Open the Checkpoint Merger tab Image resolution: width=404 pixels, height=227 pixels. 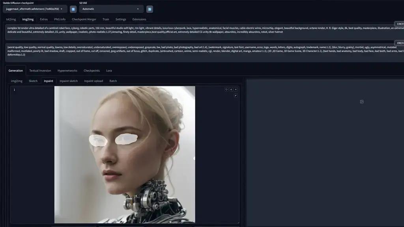click(84, 19)
